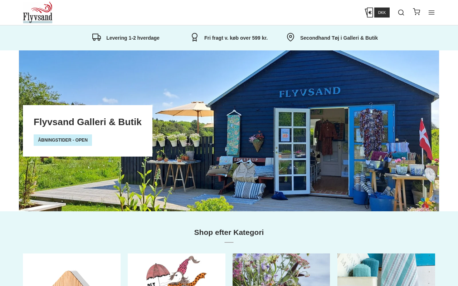Click the euro currency icon

[369, 13]
